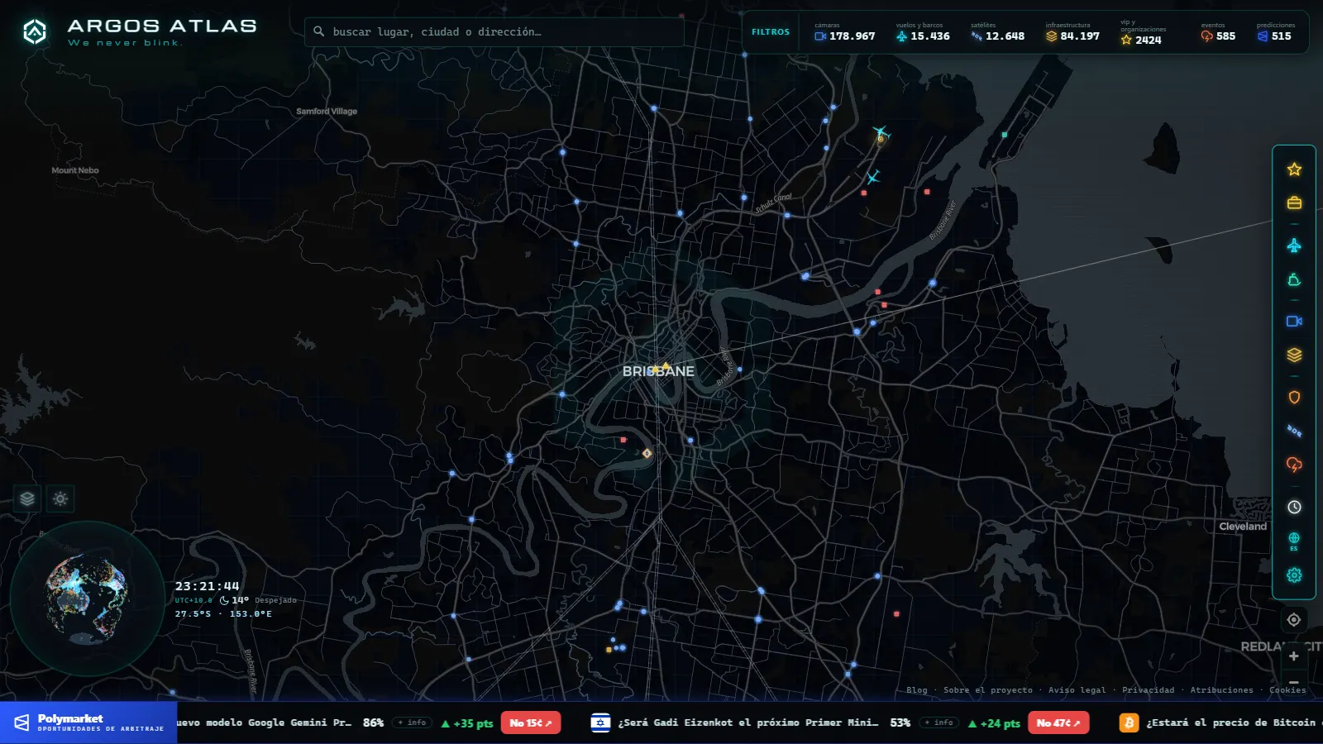The height and width of the screenshot is (744, 1323).
Task: Click the Gadi Eizenkot prediction ticker text
Action: 748,723
